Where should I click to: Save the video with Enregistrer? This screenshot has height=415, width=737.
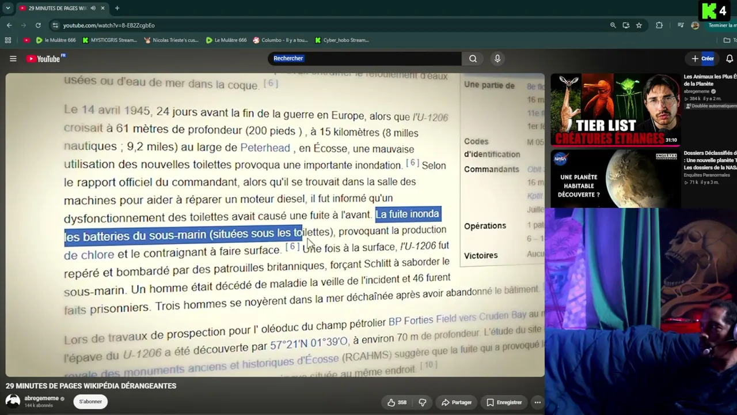pos(504,402)
